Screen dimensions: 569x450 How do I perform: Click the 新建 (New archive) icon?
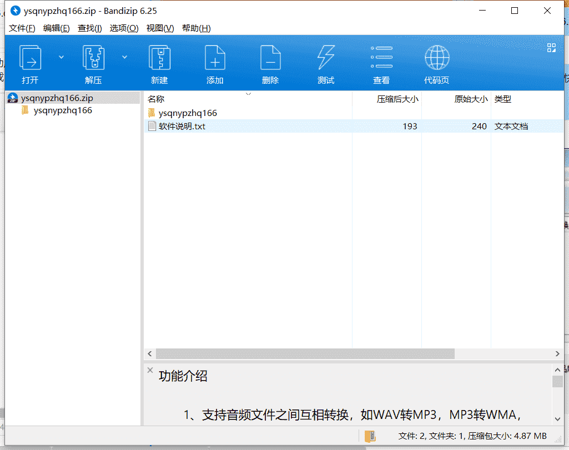click(x=160, y=58)
